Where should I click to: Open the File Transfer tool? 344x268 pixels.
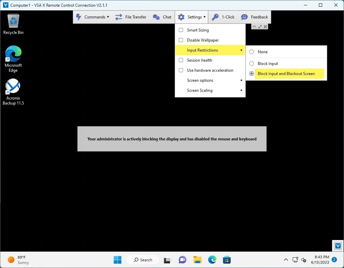(x=131, y=17)
